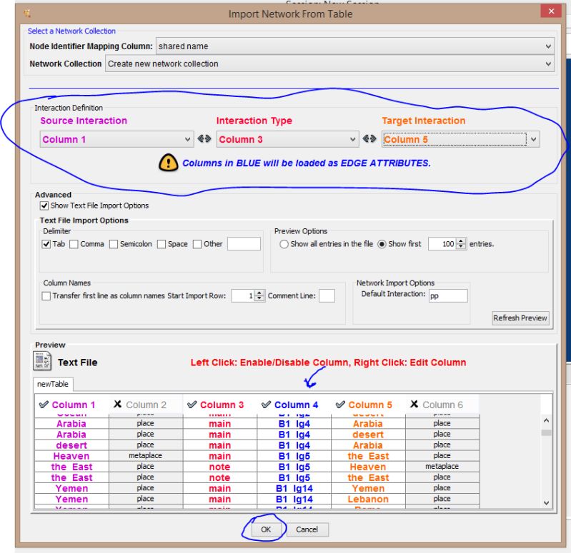
Task: Click the Column 6 header label
Action: (x=442, y=405)
